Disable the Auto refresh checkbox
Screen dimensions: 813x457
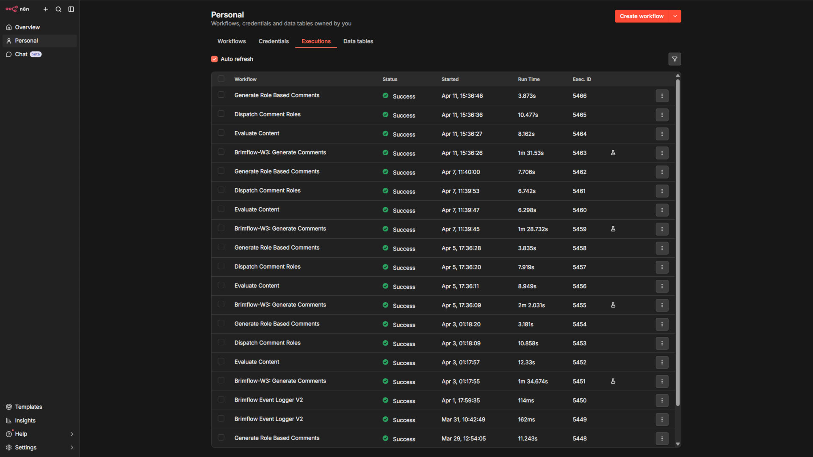click(x=214, y=59)
